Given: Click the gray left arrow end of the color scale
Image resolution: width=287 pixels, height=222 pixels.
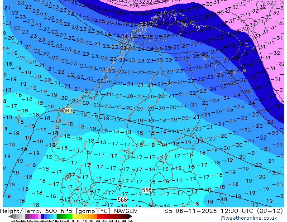Looking at the screenshot, I should click(x=10, y=216).
